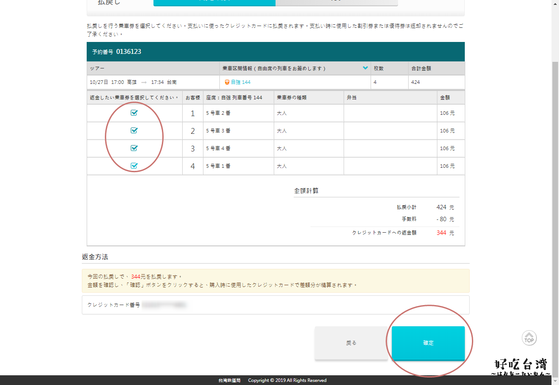
Task: Click the red 344 refund amount total
Action: coord(441,233)
